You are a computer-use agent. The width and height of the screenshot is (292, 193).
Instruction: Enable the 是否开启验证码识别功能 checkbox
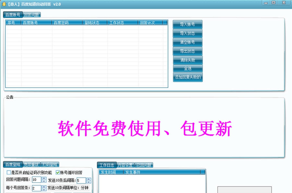pyautogui.click(x=9, y=173)
